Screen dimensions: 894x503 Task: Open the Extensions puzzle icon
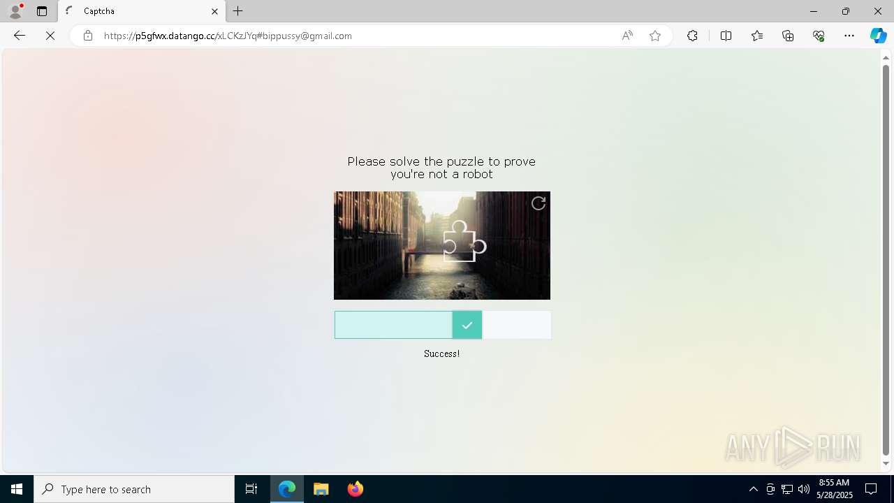tap(692, 36)
